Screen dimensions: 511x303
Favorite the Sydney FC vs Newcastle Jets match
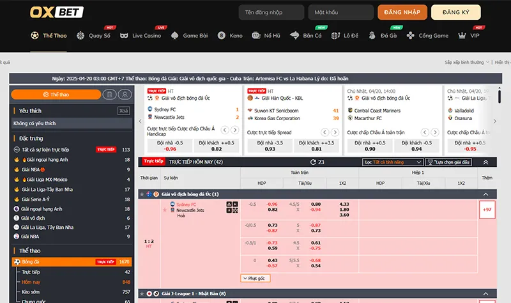click(x=165, y=210)
